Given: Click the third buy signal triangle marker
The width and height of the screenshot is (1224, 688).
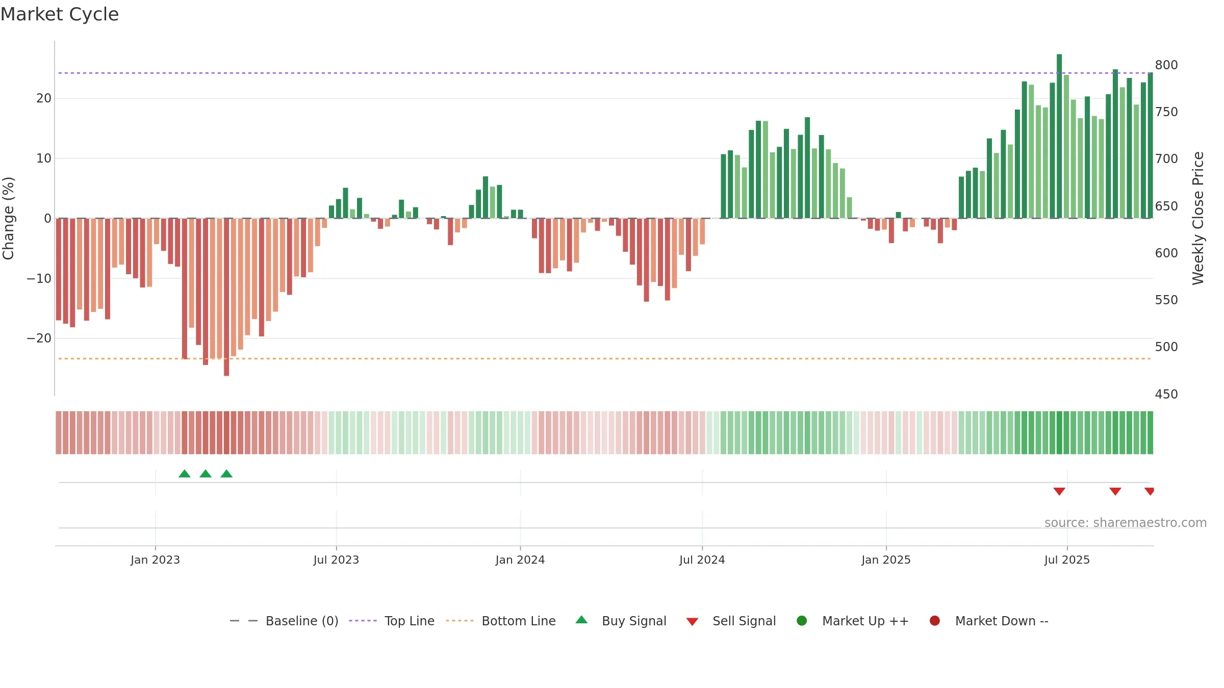Looking at the screenshot, I should pyautogui.click(x=226, y=474).
